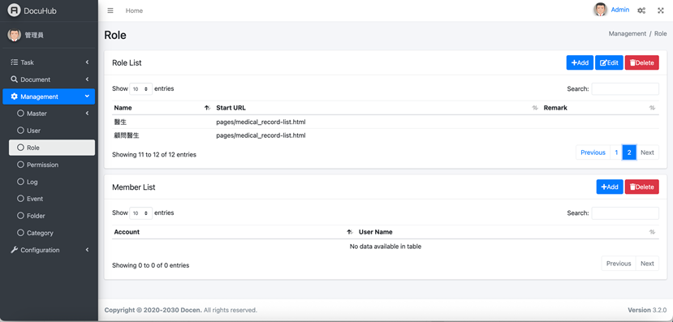
Task: Click the circle icon next to Category
Action: click(20, 233)
